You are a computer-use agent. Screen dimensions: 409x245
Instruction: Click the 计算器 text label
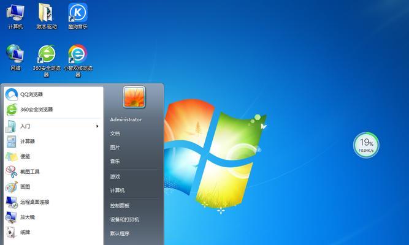pyautogui.click(x=28, y=141)
